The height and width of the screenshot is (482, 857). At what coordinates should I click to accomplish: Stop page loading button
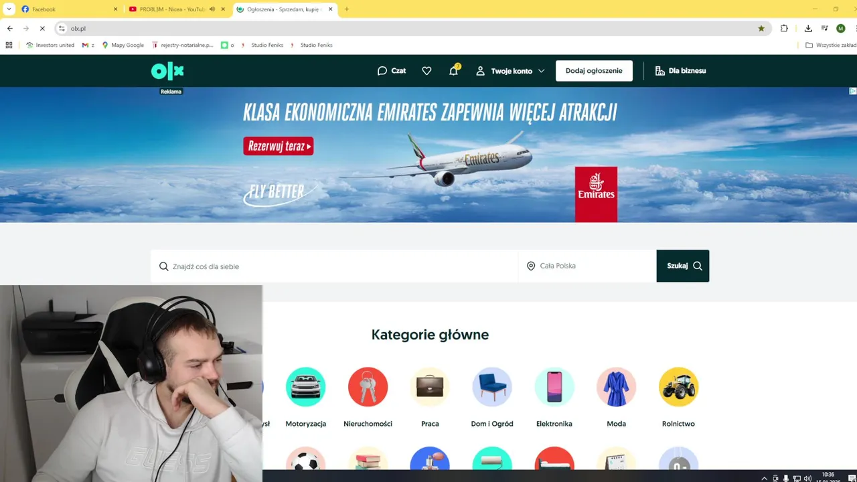click(42, 28)
